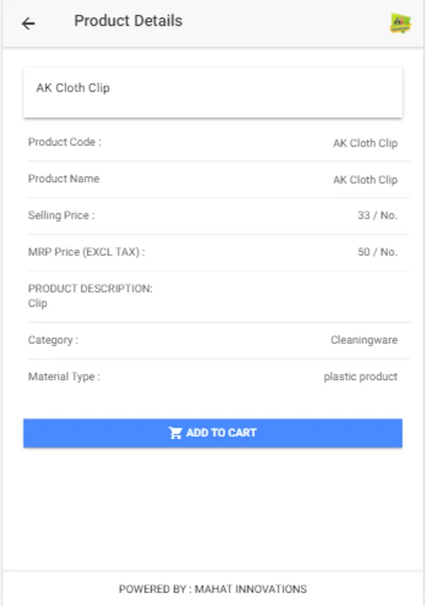
Task: Click the shopping cart icon
Action: [x=175, y=433]
